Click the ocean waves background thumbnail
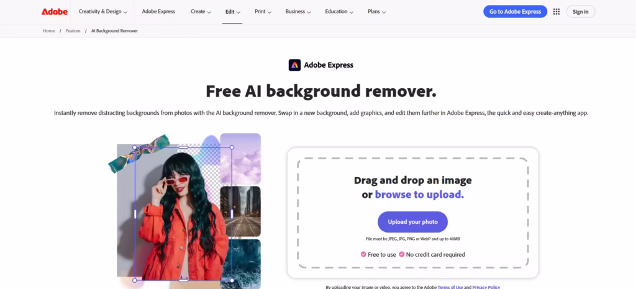Viewport: 636px width, 289px height. [x=240, y=263]
